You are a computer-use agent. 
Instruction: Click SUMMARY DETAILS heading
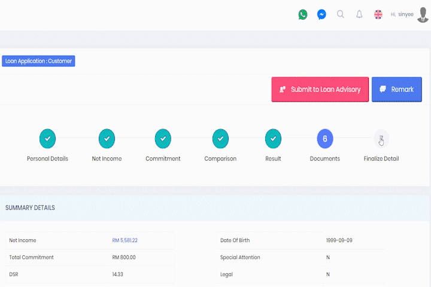[x=31, y=207]
